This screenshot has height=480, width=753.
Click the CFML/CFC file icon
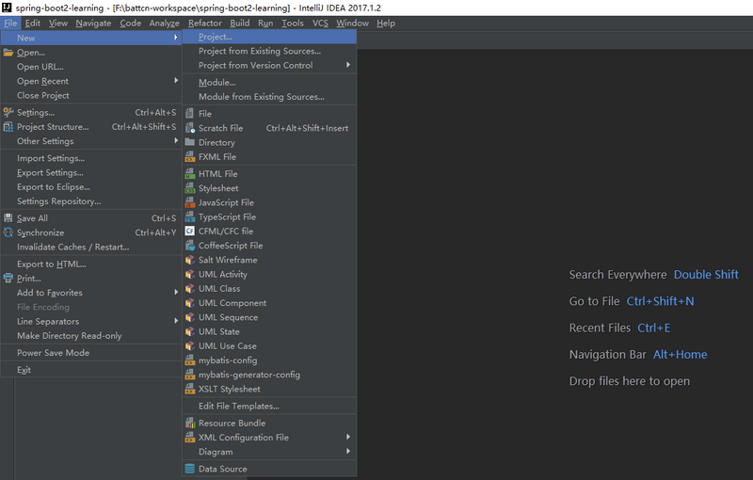pos(190,231)
